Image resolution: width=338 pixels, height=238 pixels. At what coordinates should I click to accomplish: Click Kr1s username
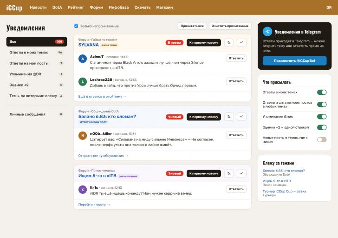[x=94, y=187]
